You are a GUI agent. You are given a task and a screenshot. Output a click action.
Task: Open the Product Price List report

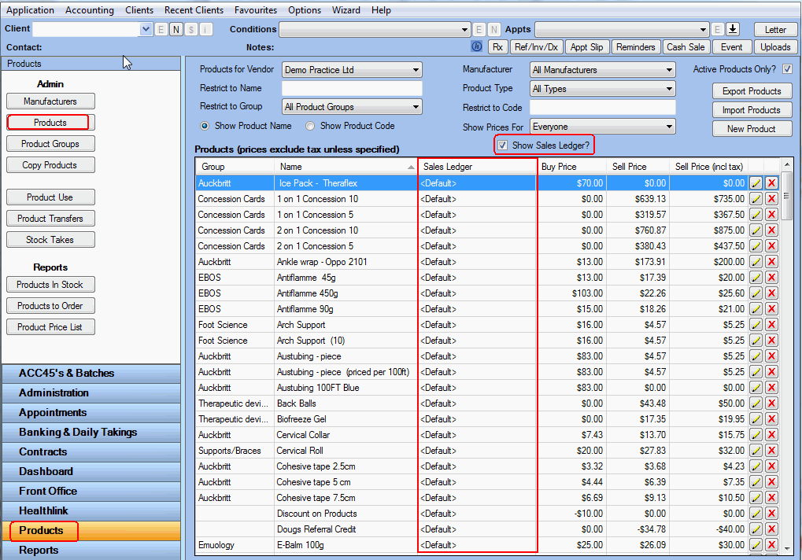point(50,327)
